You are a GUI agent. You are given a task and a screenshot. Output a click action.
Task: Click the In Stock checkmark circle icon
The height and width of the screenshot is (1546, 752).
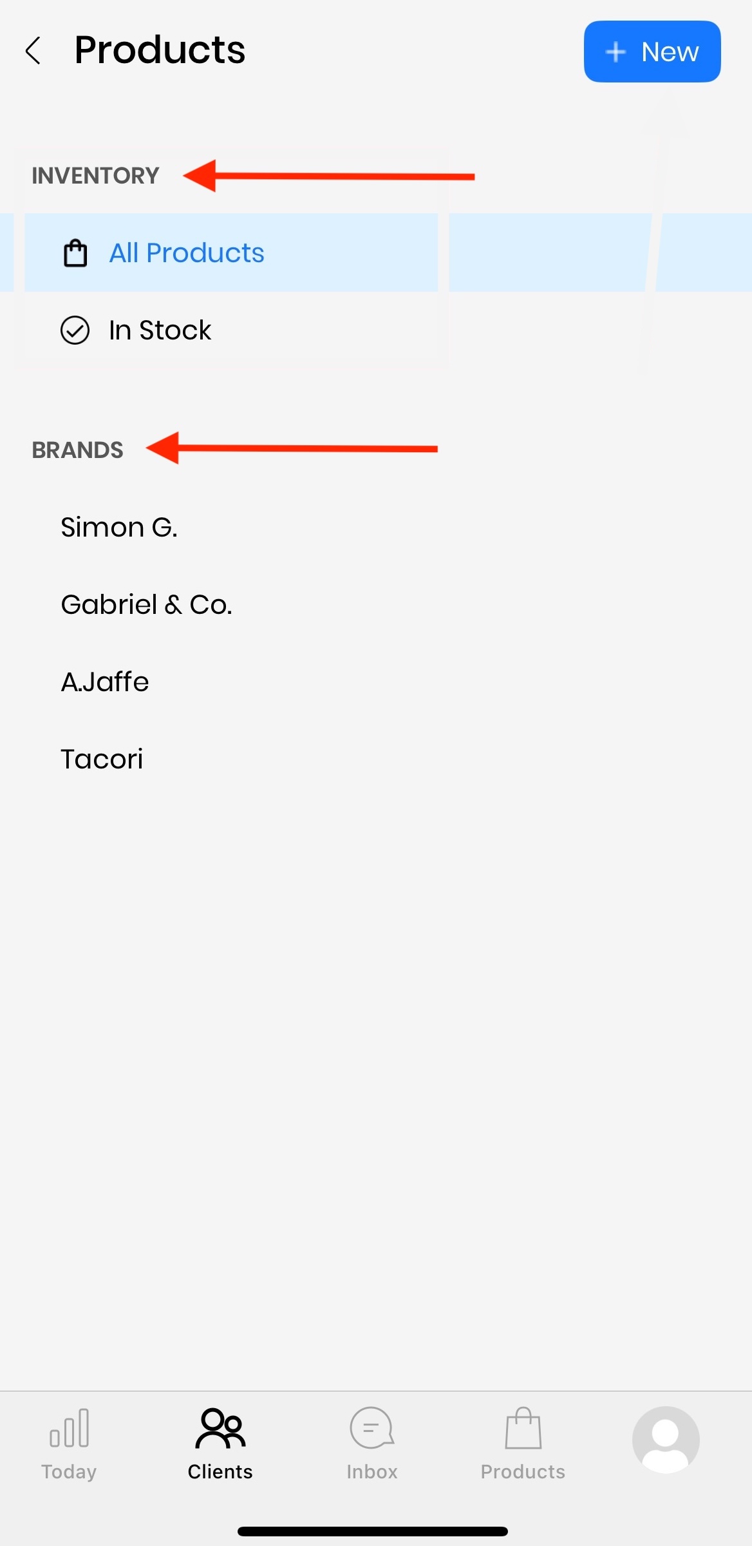(75, 330)
